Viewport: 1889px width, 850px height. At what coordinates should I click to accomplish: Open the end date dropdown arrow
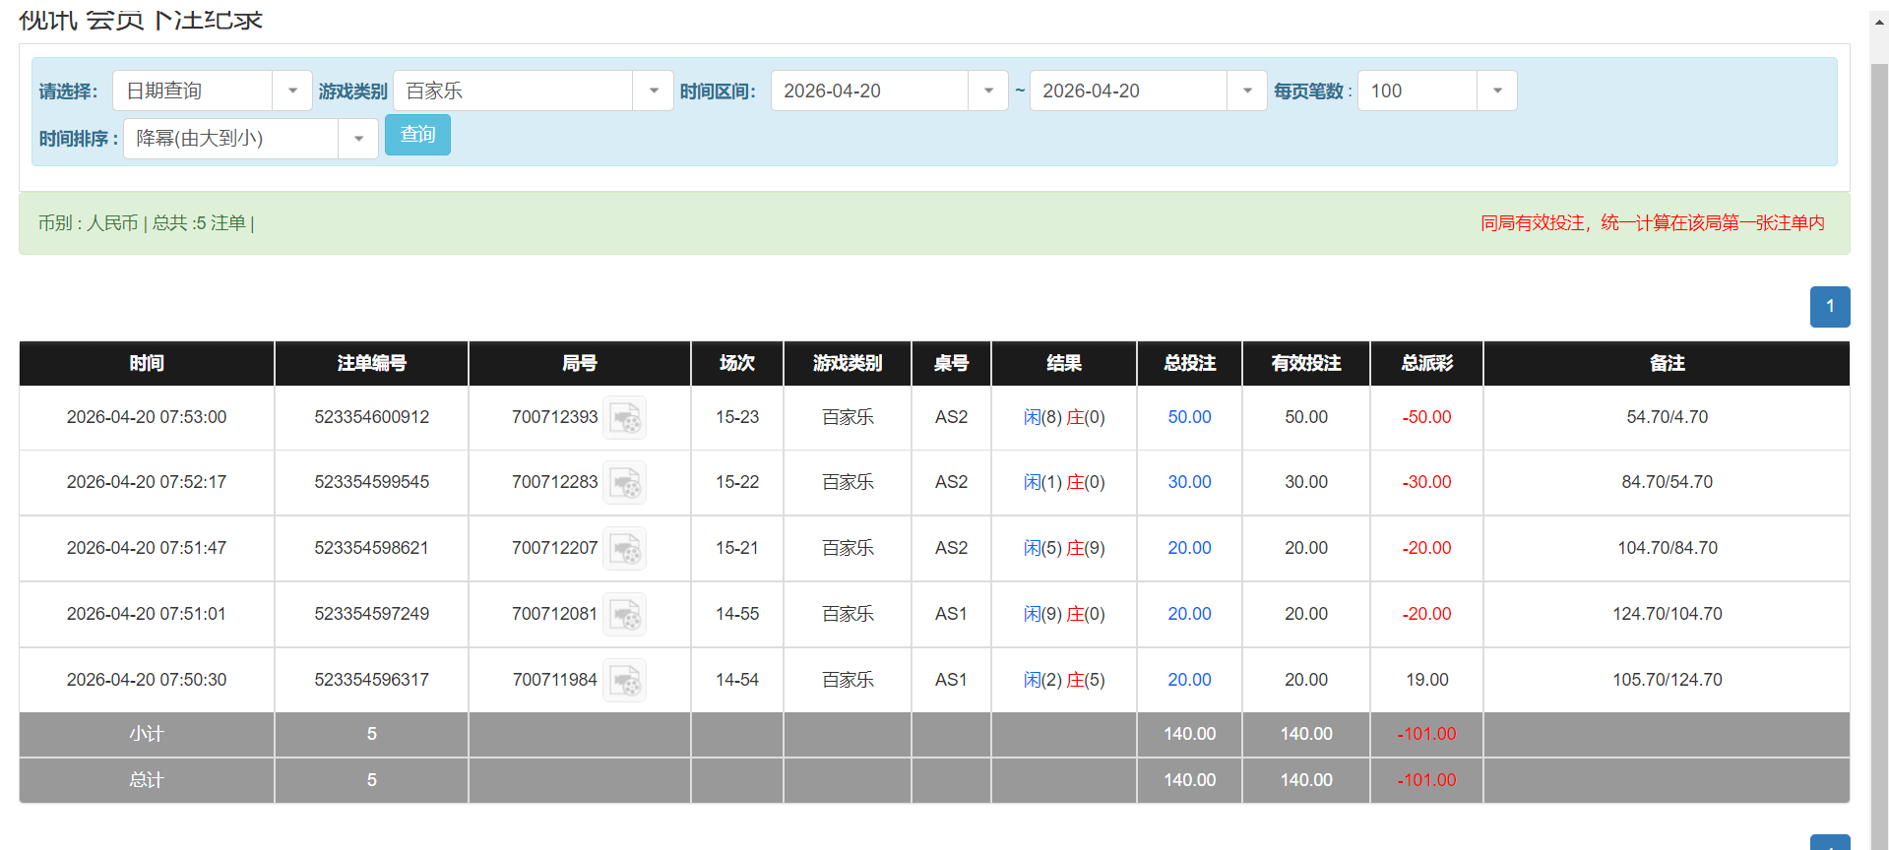(x=1247, y=91)
